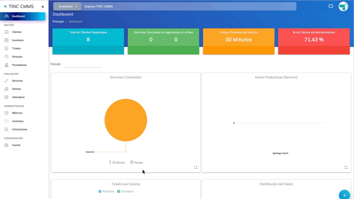
Task: Click the Inventario icon in sidebar
Action: [x=6, y=40]
